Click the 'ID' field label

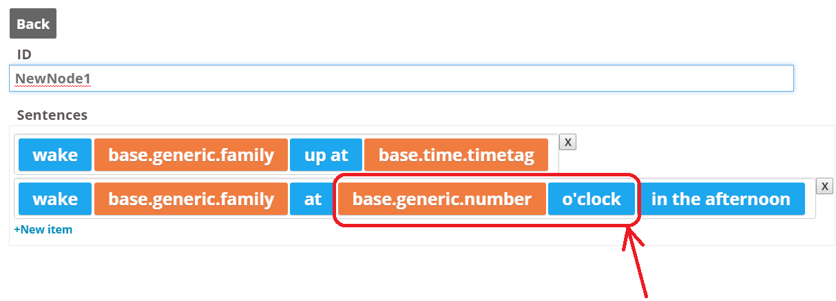coord(24,54)
